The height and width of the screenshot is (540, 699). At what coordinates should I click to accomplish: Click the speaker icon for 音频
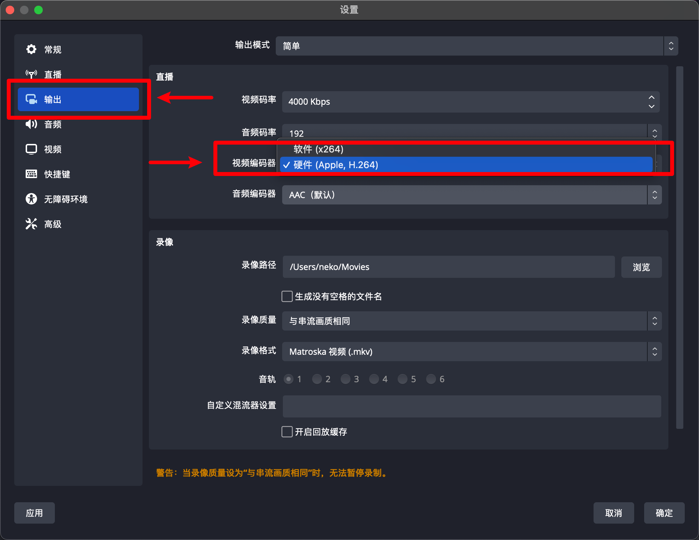click(x=31, y=124)
